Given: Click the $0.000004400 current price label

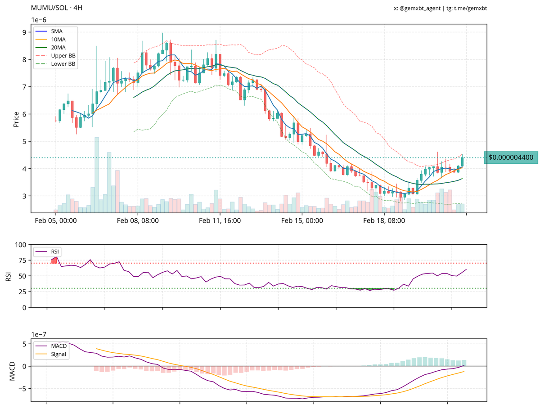Looking at the screenshot, I should (511, 157).
